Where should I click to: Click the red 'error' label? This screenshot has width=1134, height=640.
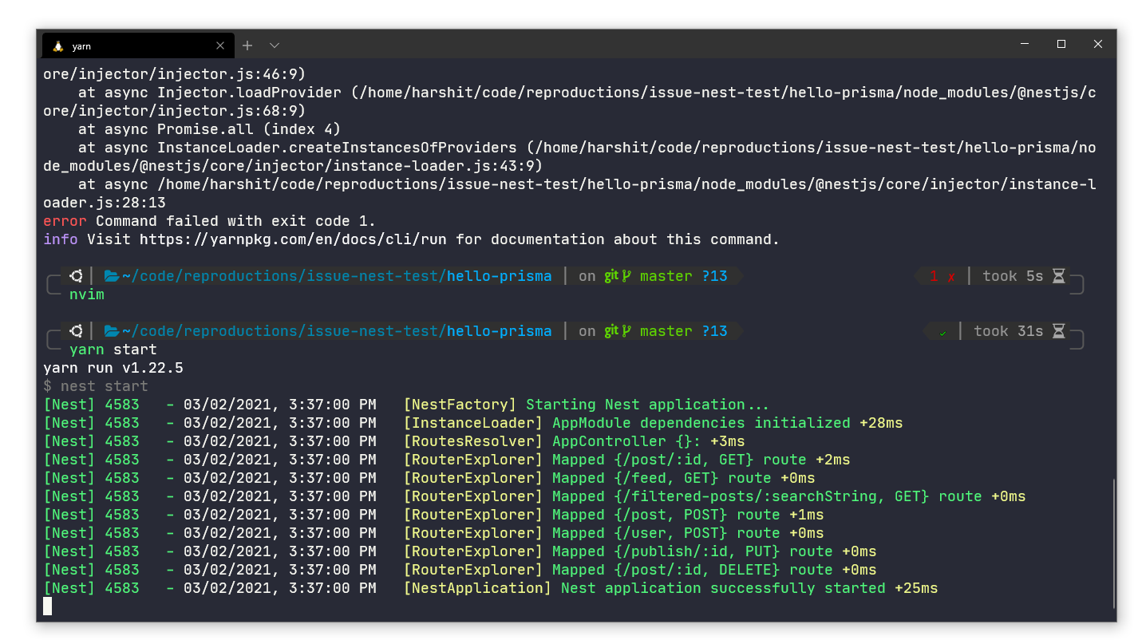(x=65, y=221)
